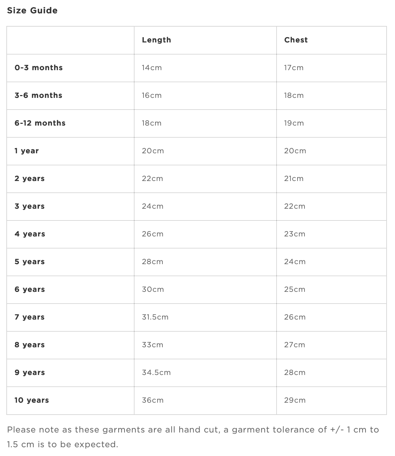
Task: Select the 5 years row label
Action: tap(29, 262)
